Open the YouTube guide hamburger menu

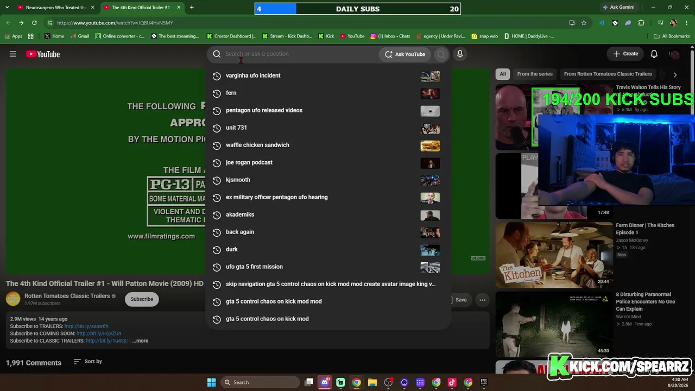pos(13,54)
